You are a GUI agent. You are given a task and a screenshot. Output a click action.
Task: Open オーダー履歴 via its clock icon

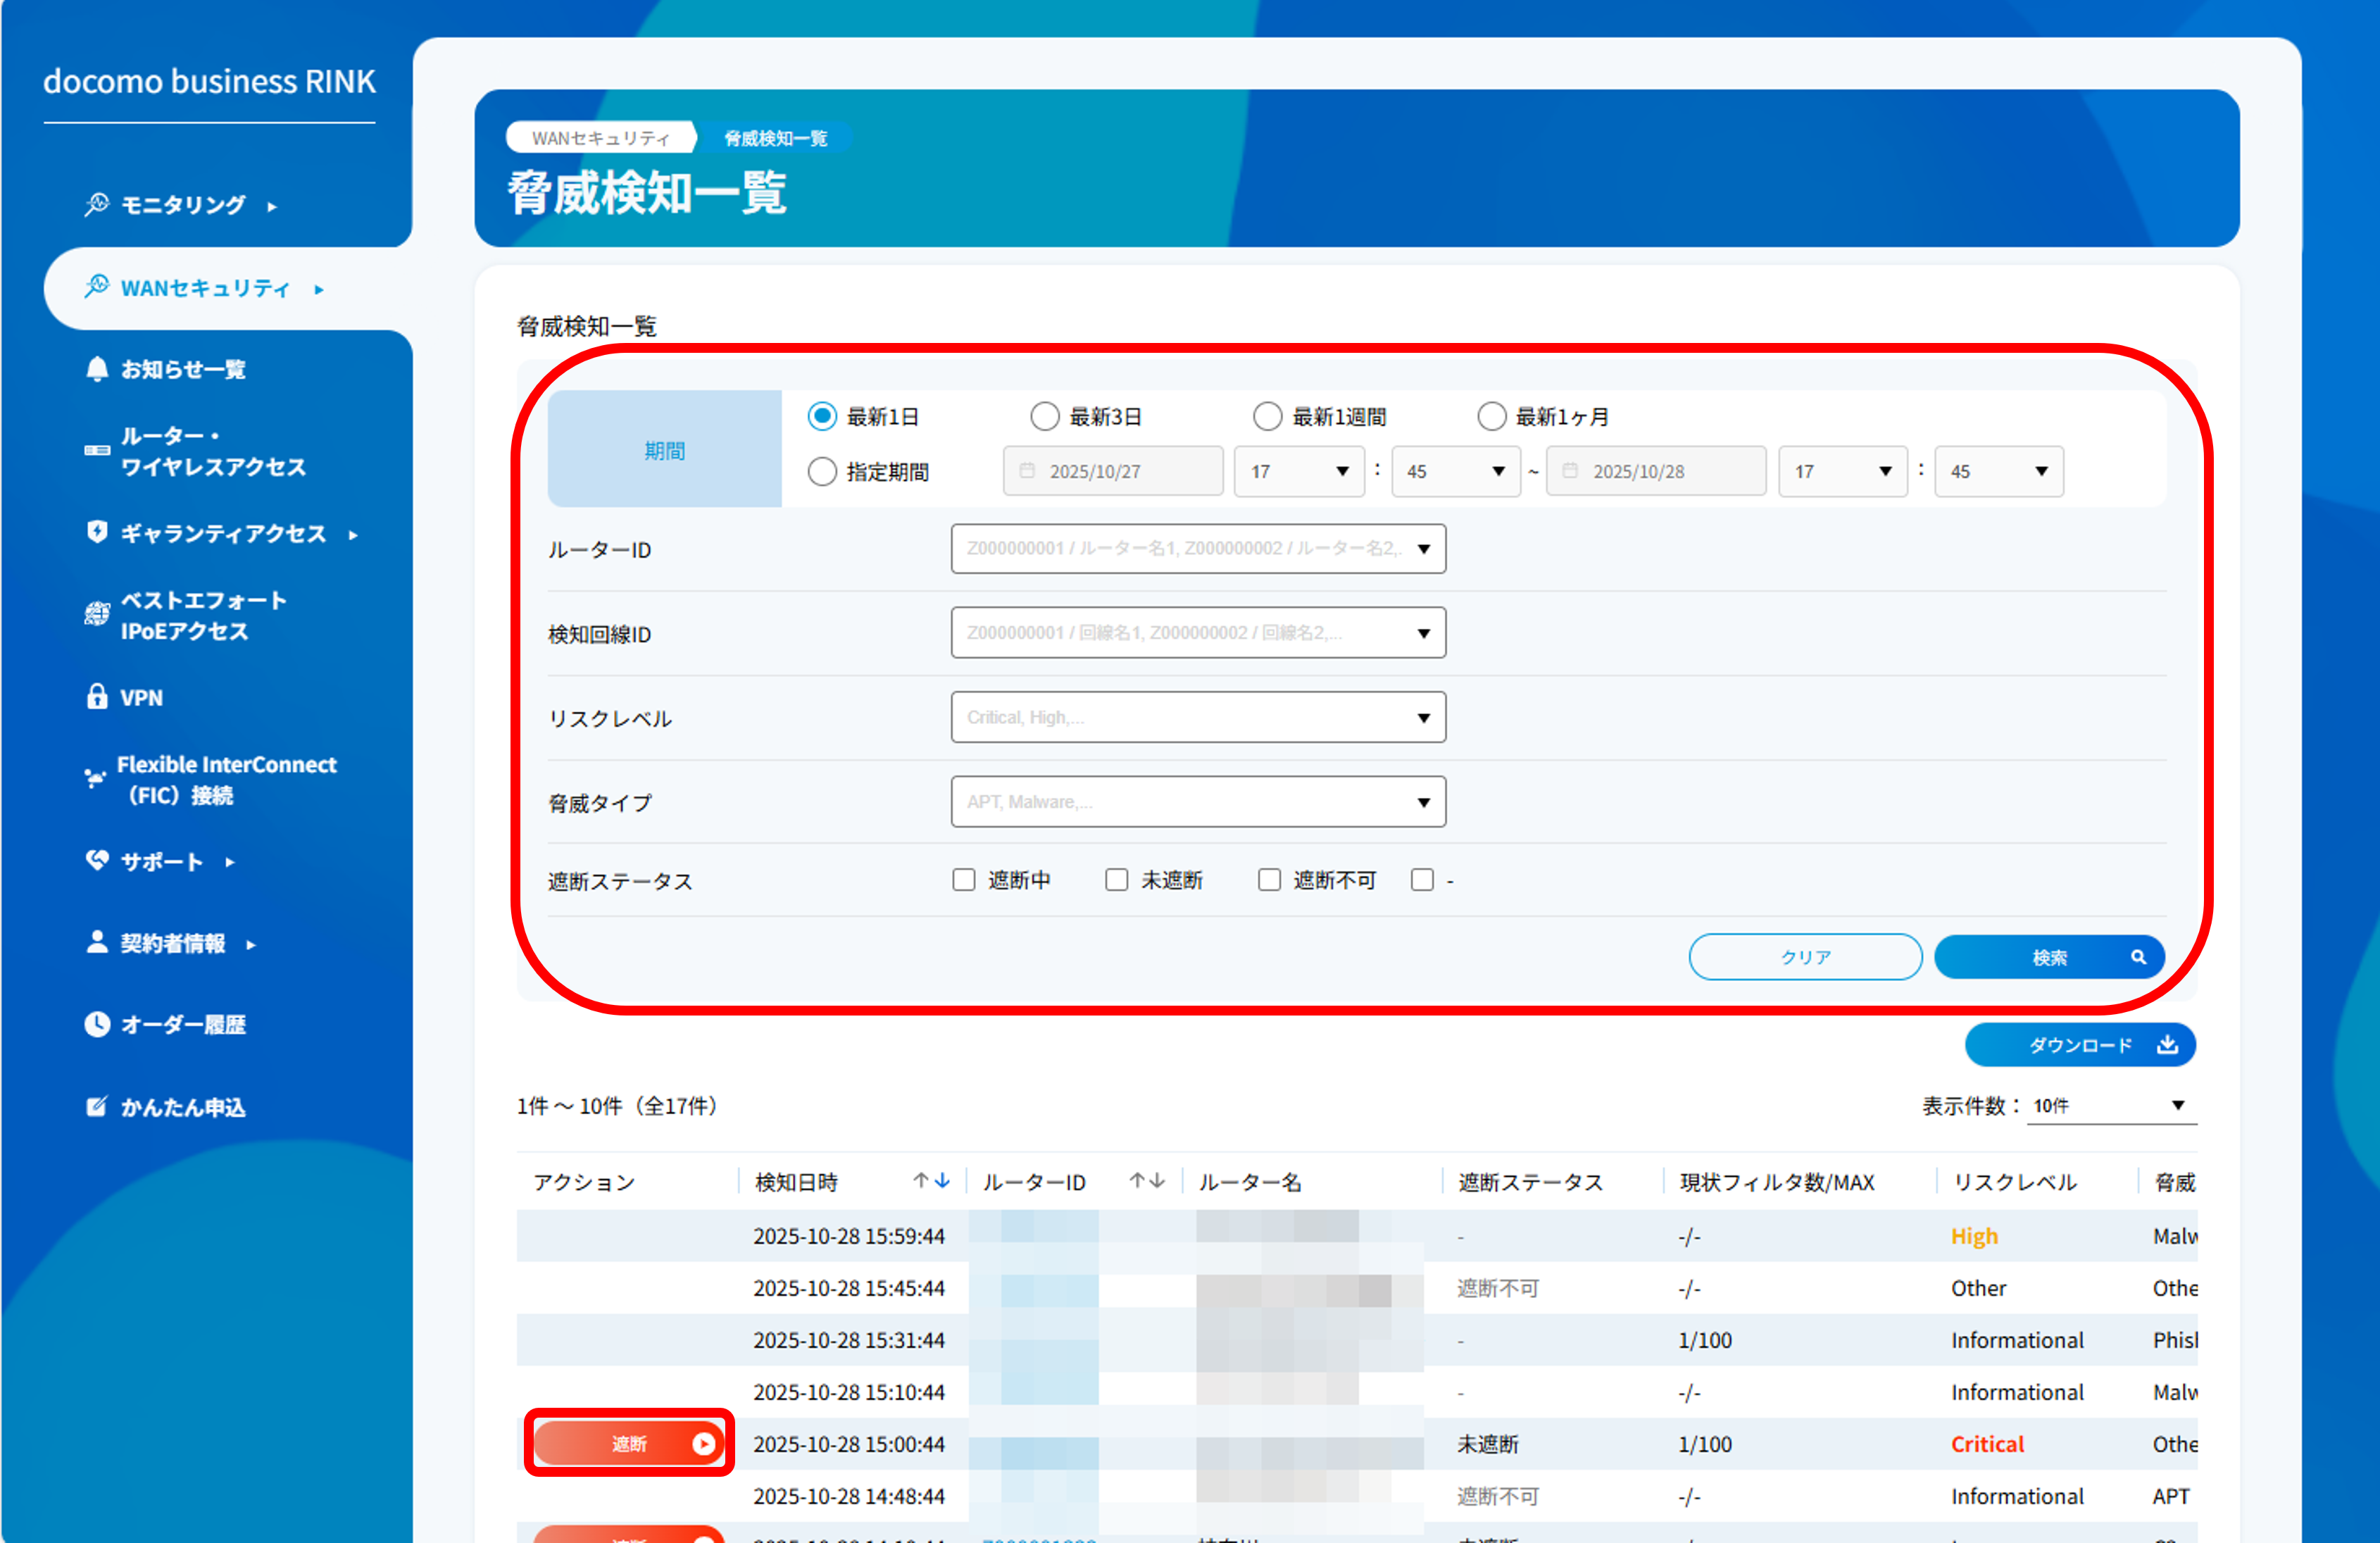point(97,1024)
